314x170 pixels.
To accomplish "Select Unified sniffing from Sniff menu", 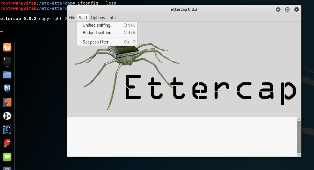I will (98, 25).
